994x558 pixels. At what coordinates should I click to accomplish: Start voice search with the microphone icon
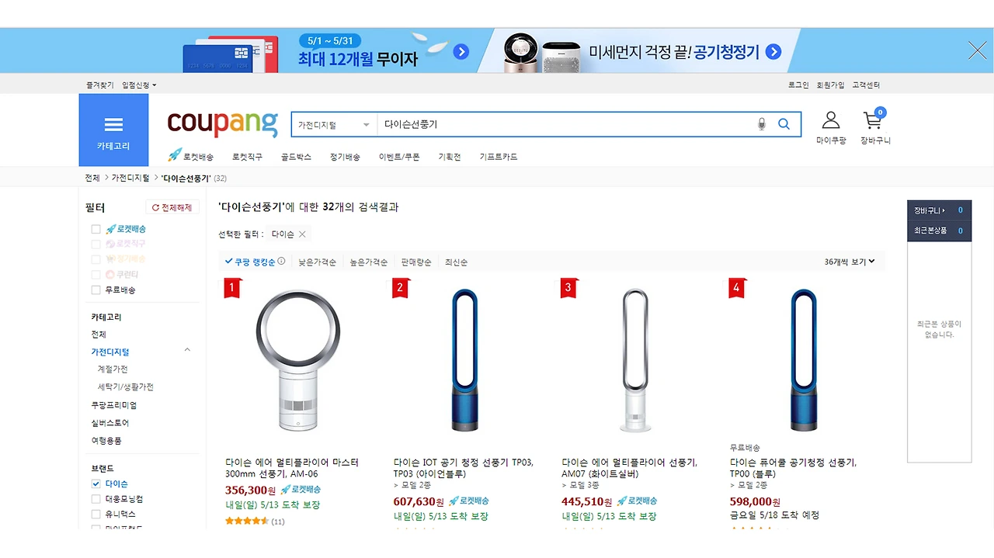point(761,123)
